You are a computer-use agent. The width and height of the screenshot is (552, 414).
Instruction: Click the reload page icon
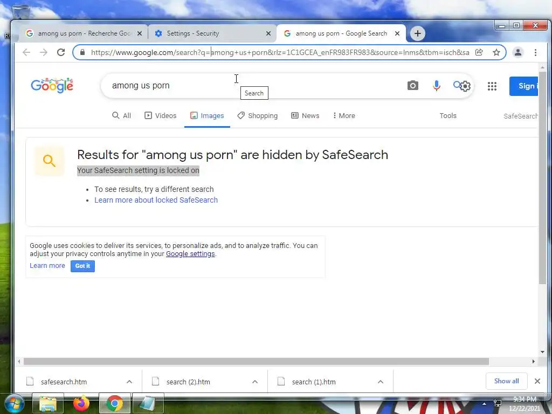(x=61, y=52)
